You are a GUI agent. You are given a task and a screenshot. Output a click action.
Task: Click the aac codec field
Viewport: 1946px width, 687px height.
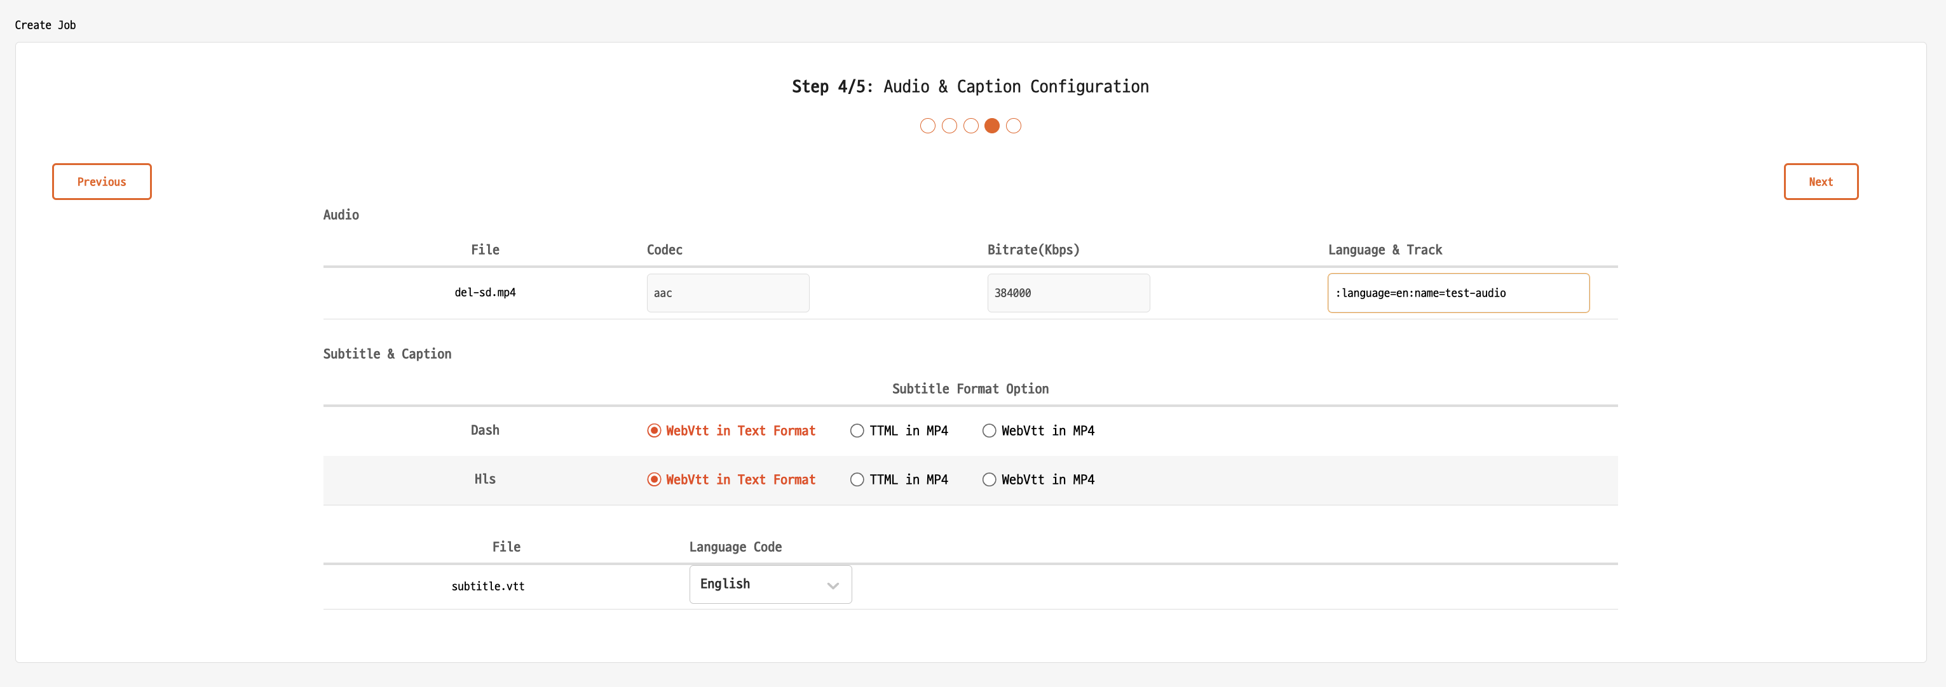click(728, 293)
